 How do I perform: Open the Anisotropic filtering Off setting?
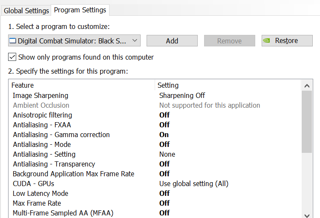click(164, 115)
